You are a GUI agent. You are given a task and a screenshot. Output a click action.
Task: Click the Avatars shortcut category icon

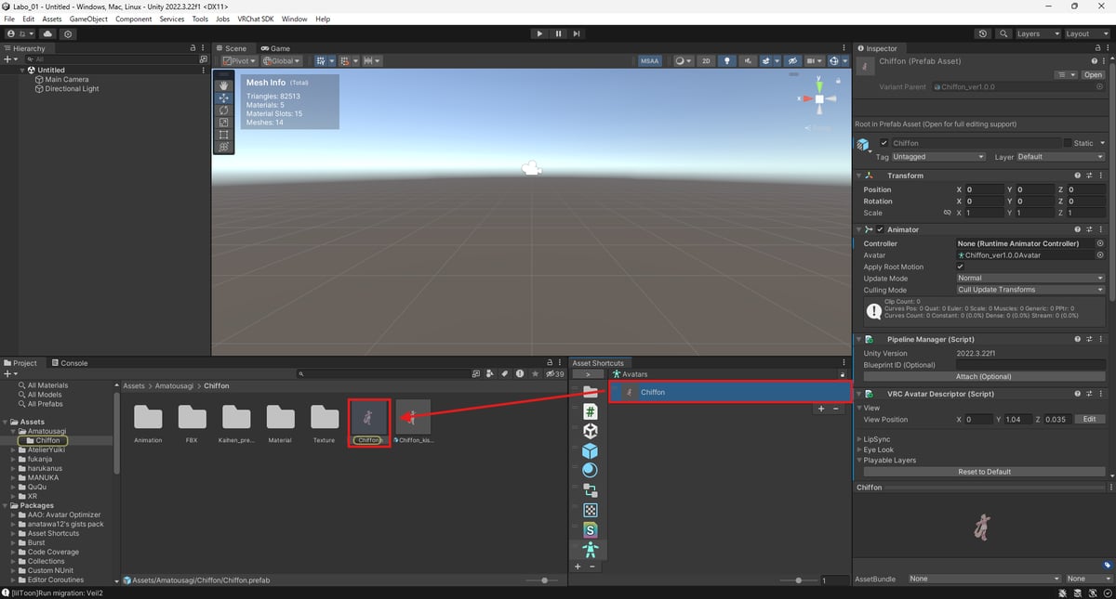(x=590, y=550)
